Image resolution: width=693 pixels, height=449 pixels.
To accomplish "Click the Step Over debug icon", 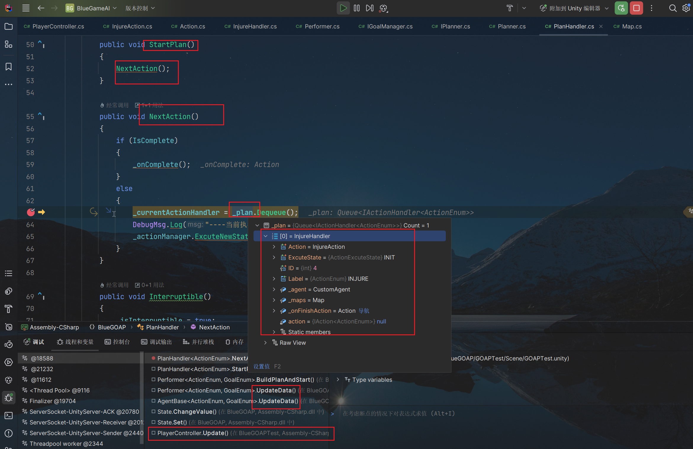I will click(370, 8).
